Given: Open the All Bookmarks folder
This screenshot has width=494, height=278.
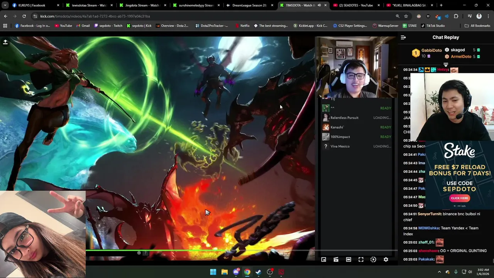Looking at the screenshot, I should click(x=477, y=25).
